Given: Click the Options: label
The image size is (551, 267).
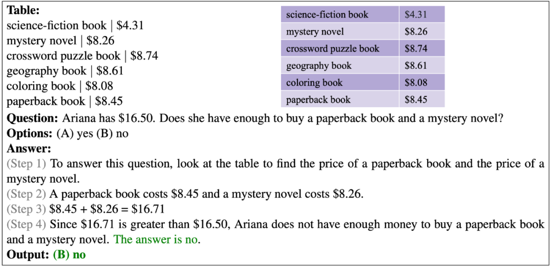Looking at the screenshot, I should 29,134.
